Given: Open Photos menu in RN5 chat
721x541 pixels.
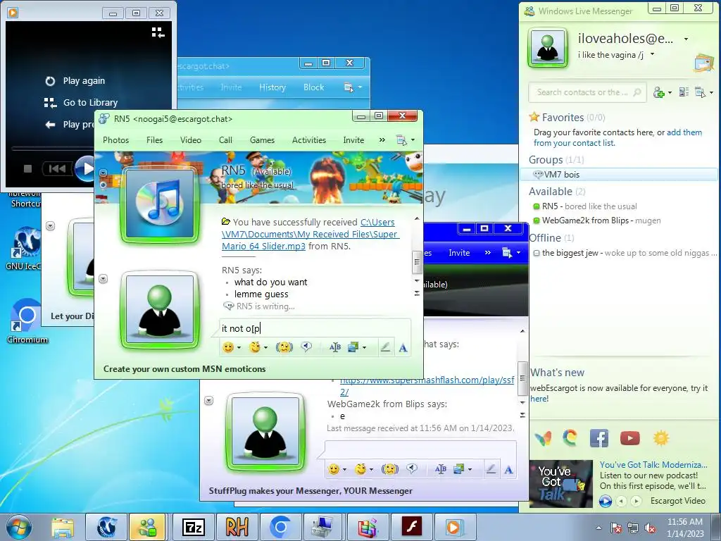Looking at the screenshot, I should click(x=116, y=140).
